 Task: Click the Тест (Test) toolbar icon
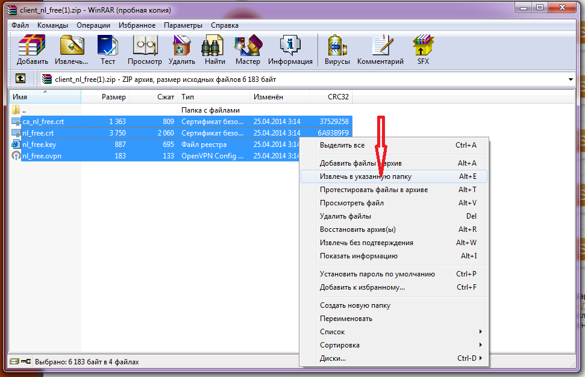107,46
